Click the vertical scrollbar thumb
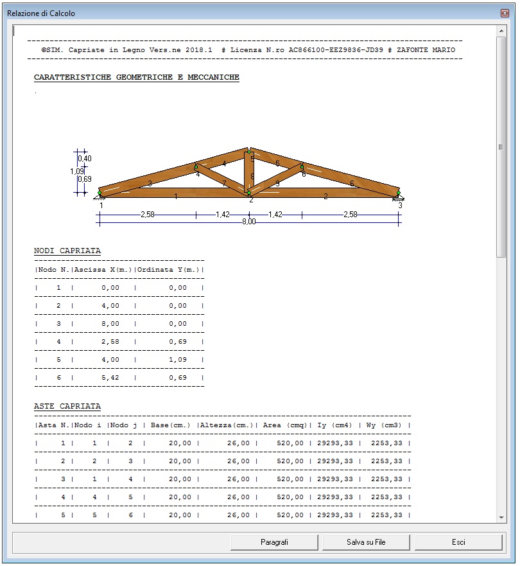This screenshot has width=520, height=566. click(501, 147)
